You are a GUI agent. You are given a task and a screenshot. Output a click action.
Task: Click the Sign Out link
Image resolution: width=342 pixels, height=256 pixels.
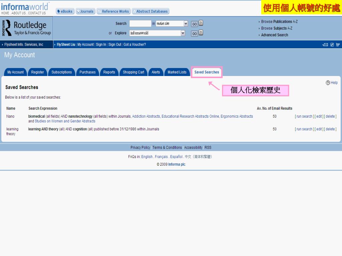pos(115,44)
